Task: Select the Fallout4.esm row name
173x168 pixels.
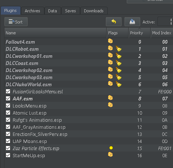Action: [x=20, y=42]
